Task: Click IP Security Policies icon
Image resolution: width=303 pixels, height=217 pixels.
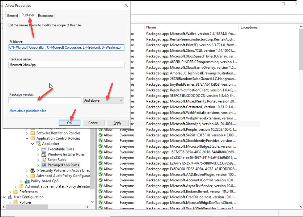Action: (x=33, y=170)
